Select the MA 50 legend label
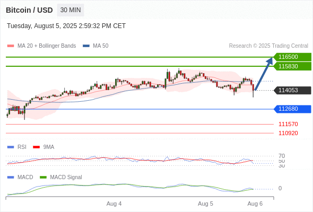This screenshot has width=313, height=212. tap(101, 46)
